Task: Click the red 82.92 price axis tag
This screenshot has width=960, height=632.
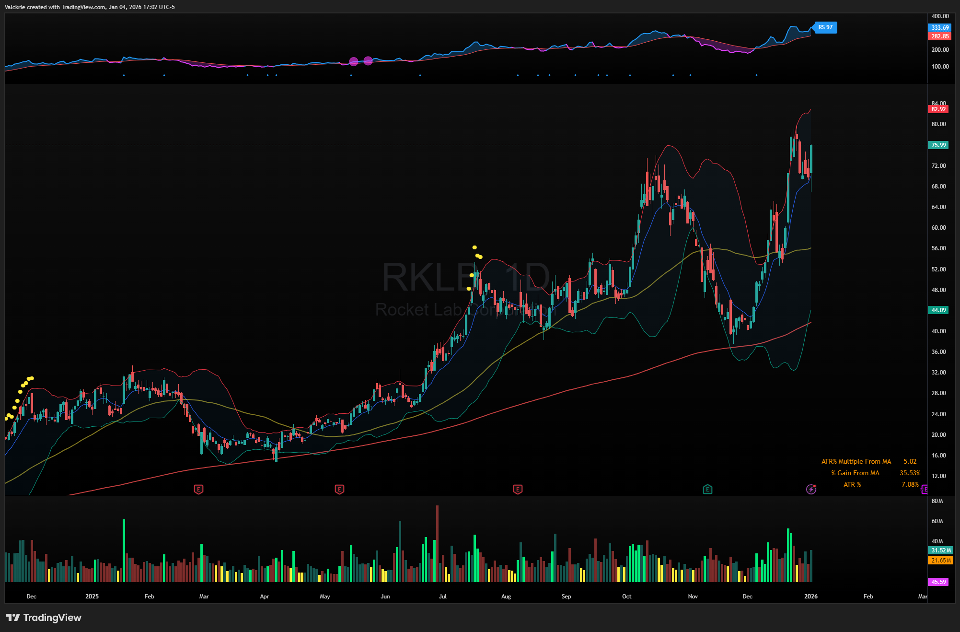Action: coord(938,109)
